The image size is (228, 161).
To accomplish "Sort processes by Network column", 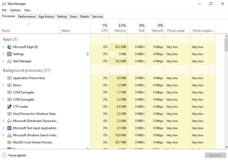I will pyautogui.click(x=156, y=28).
